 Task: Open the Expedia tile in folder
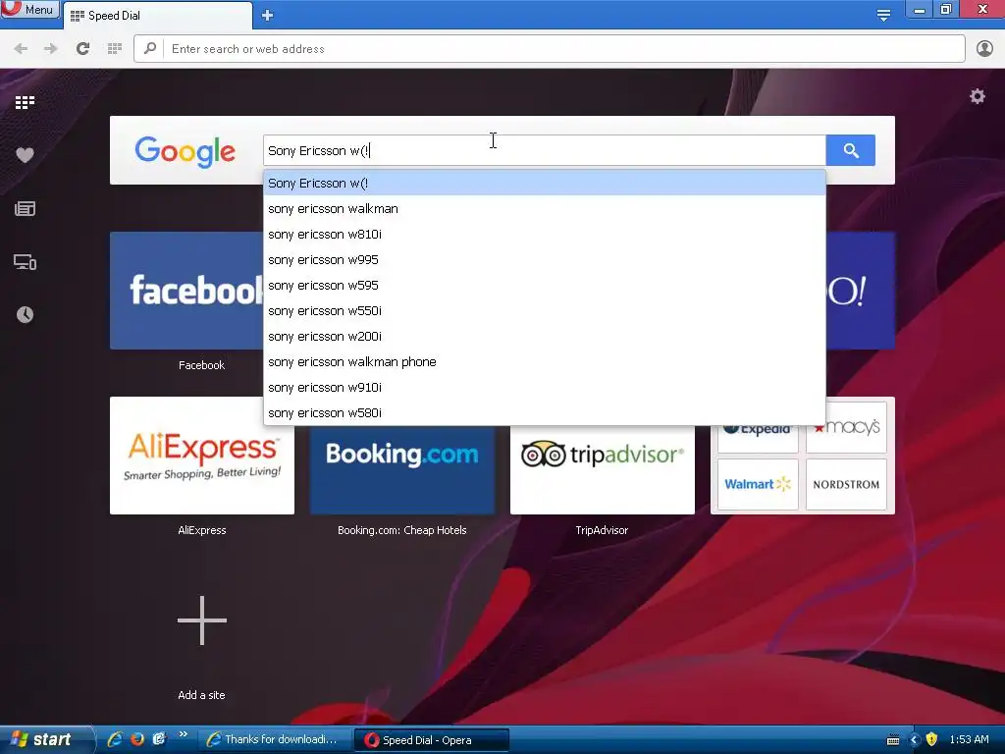(758, 439)
